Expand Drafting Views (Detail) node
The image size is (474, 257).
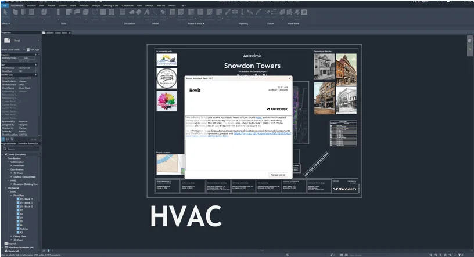pos(11,177)
